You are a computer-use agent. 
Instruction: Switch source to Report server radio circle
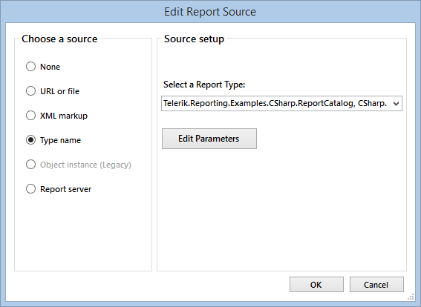tap(30, 189)
